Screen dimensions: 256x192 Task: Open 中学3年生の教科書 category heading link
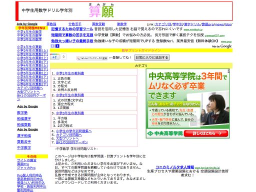(x=70, y=113)
